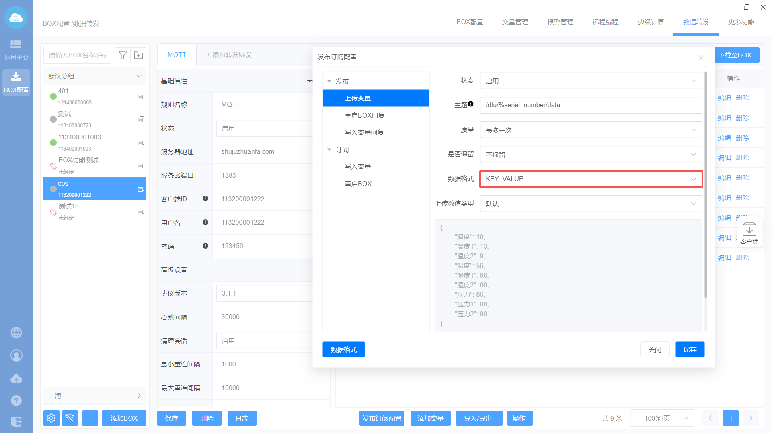Click the offline Wi-Fi icon button
Screen dimensions: 772x433
tap(70, 418)
